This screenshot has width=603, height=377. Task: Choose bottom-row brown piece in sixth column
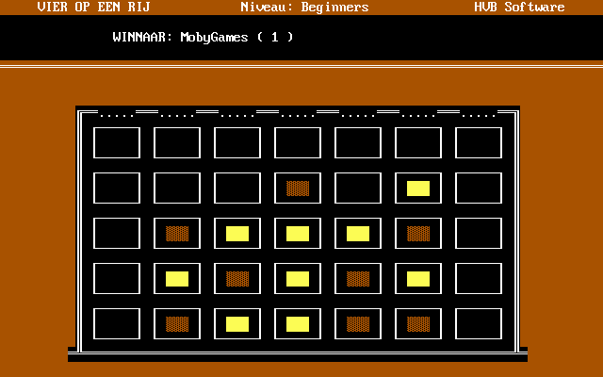pyautogui.click(x=418, y=324)
